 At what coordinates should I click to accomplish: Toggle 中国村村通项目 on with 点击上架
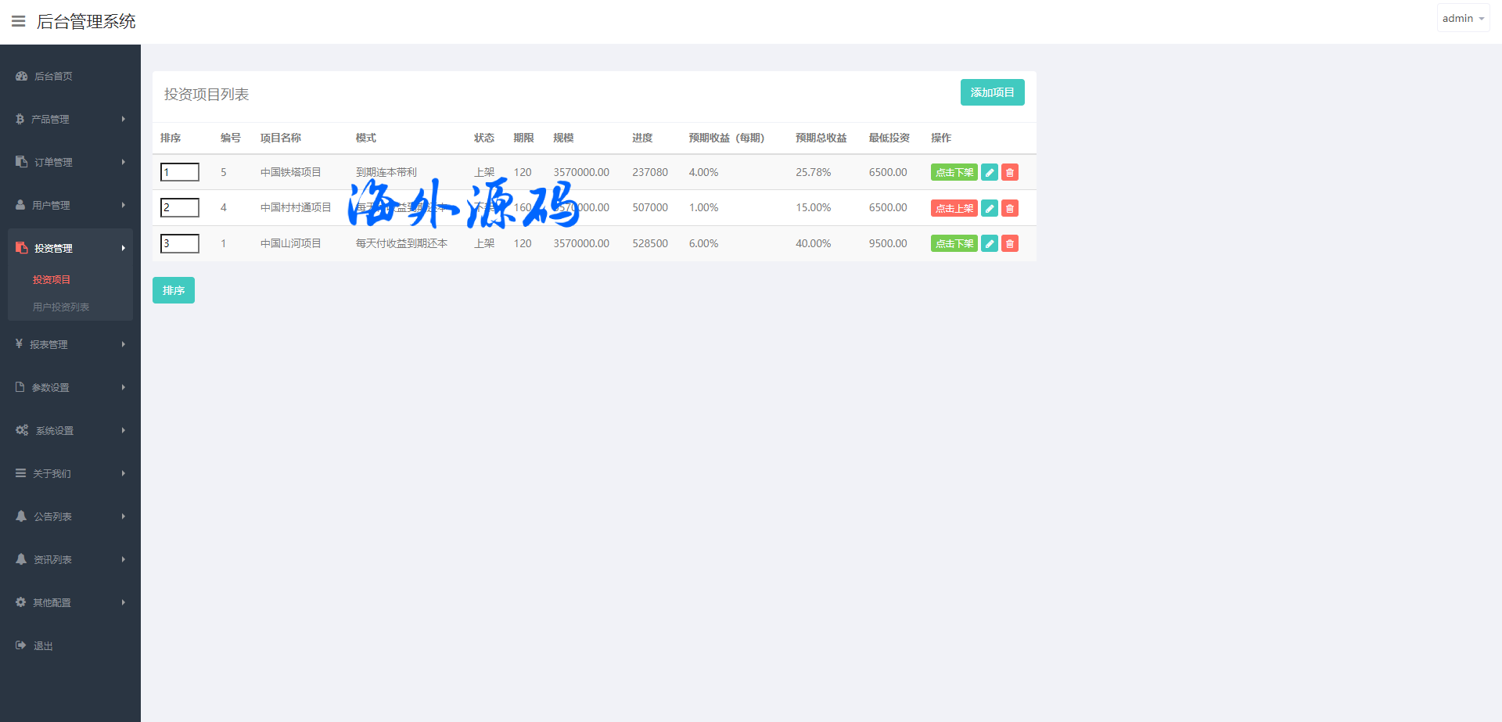point(954,208)
